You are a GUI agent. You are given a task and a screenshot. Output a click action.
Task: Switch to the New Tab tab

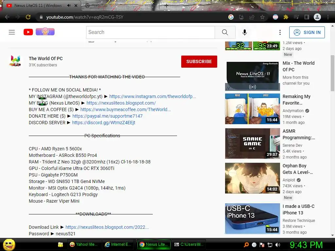99,6
